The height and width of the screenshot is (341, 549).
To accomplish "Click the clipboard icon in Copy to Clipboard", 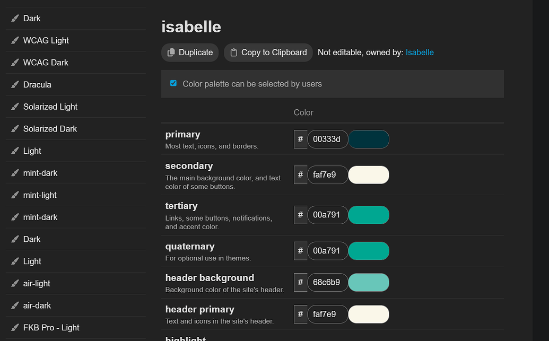I will pos(233,53).
